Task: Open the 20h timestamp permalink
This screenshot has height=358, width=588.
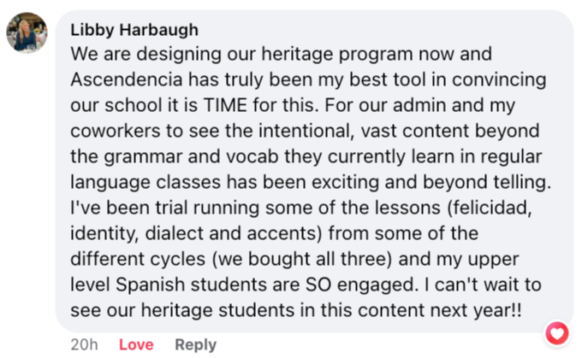Action: tap(85, 344)
